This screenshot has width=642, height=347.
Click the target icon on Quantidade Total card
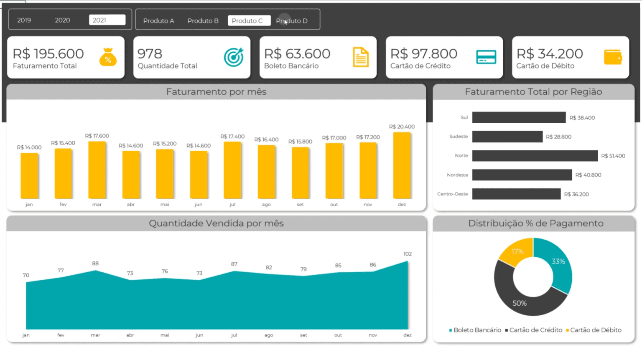tap(234, 57)
